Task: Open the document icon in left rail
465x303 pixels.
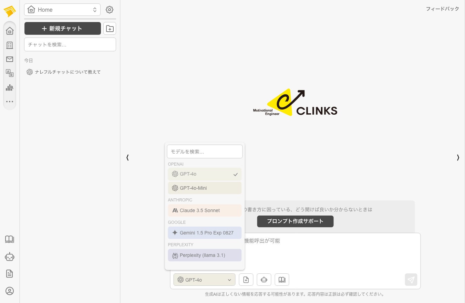Action: (10, 274)
